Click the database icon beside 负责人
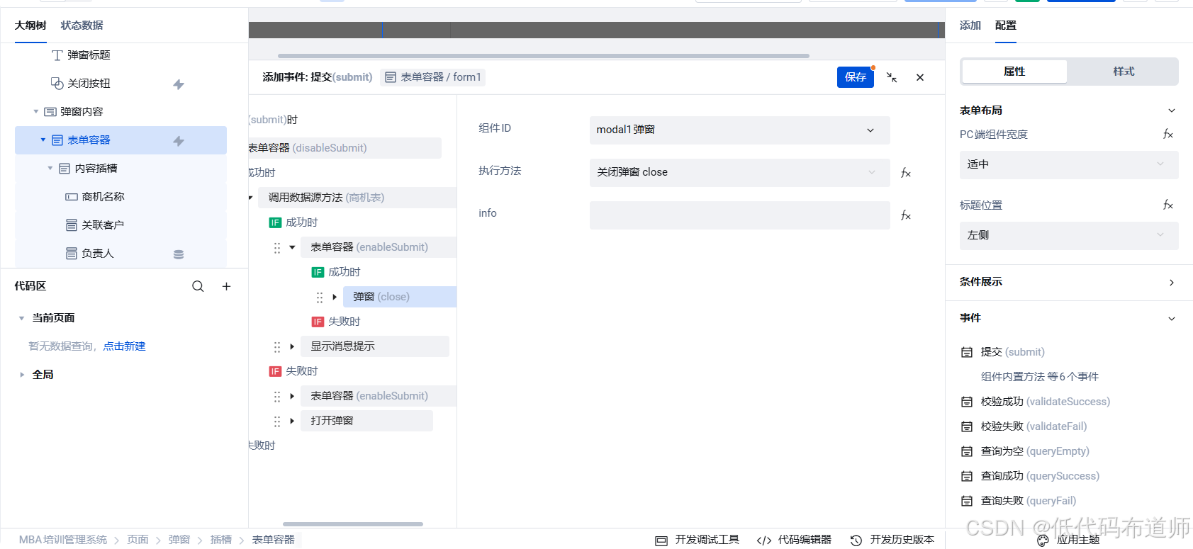The image size is (1193, 549). [179, 254]
